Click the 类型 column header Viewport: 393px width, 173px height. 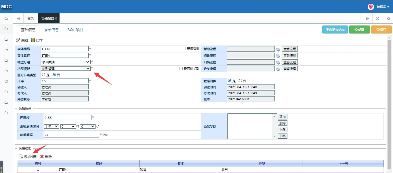tap(262, 164)
